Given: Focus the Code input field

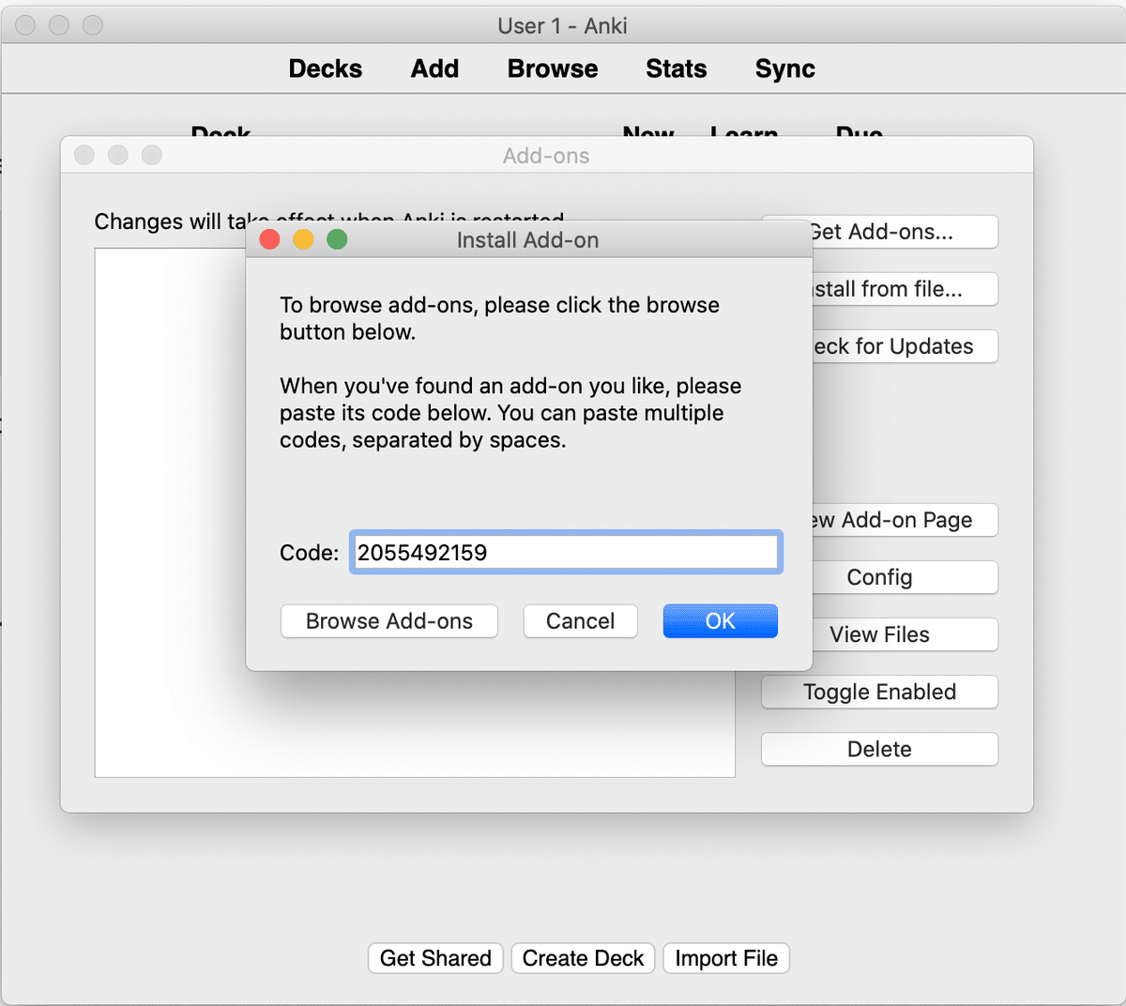Looking at the screenshot, I should 566,552.
